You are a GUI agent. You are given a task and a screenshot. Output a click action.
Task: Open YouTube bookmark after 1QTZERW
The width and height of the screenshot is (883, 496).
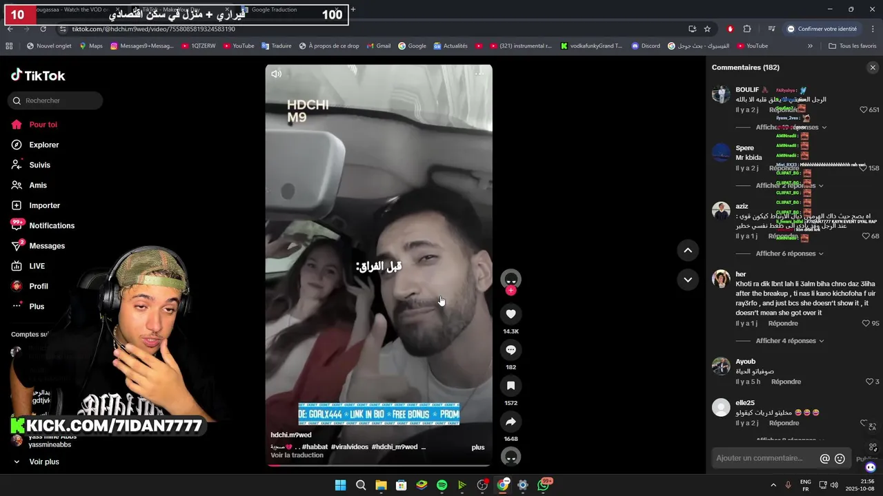pos(237,46)
